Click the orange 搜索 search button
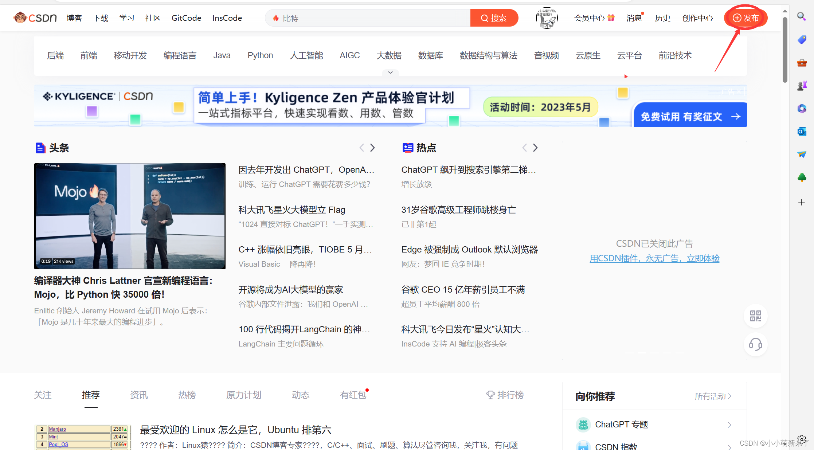The image size is (814, 450). pos(494,18)
